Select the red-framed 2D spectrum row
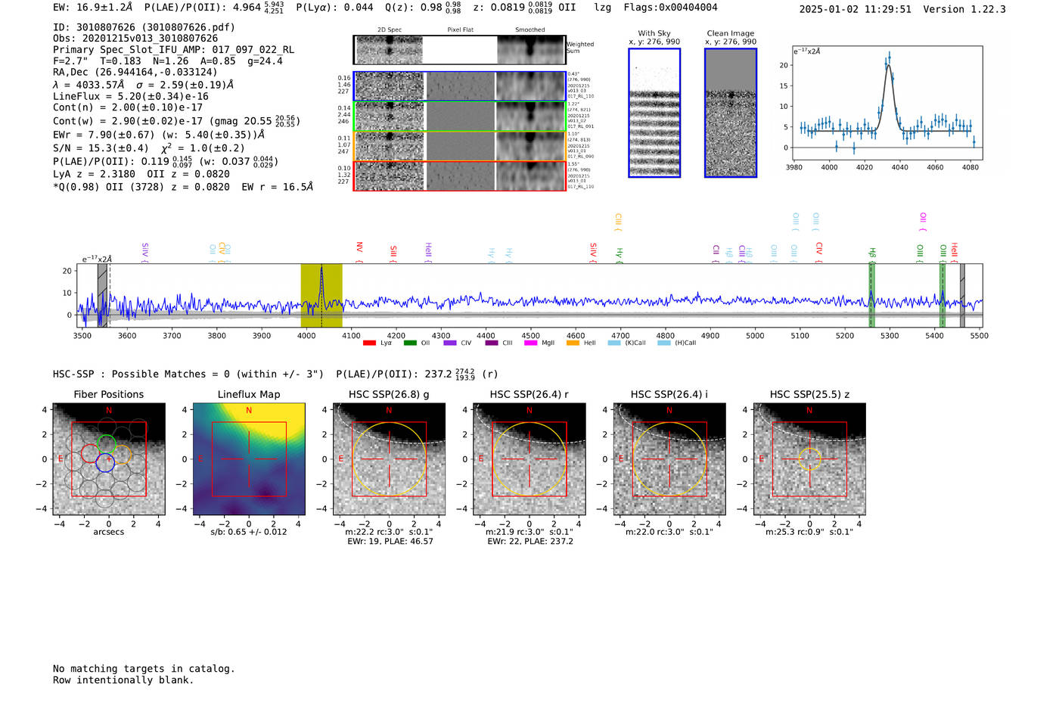 pyautogui.click(x=460, y=176)
